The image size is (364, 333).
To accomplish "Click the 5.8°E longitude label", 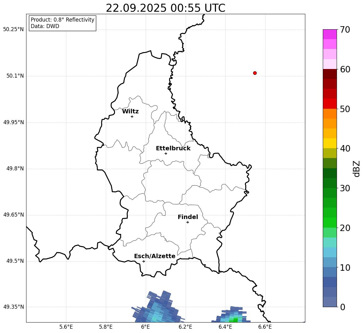I will click(106, 327).
